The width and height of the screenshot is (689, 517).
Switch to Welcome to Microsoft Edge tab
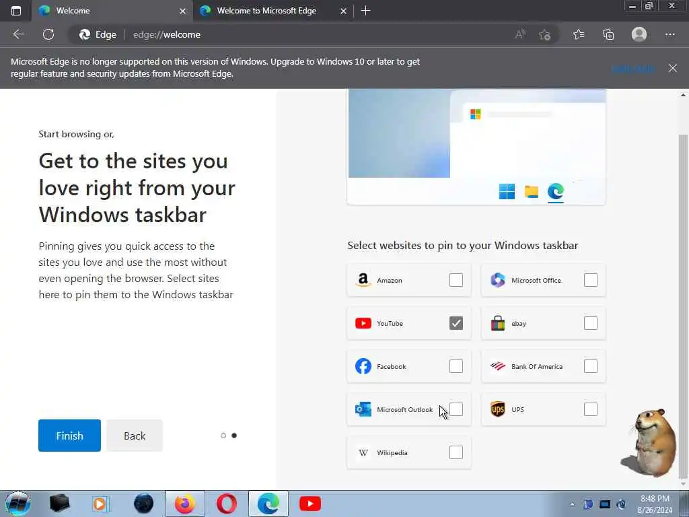click(x=273, y=11)
